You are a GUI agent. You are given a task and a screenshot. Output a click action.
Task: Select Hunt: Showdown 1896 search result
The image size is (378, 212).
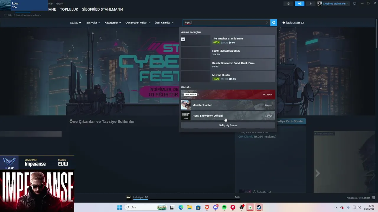[228, 52]
